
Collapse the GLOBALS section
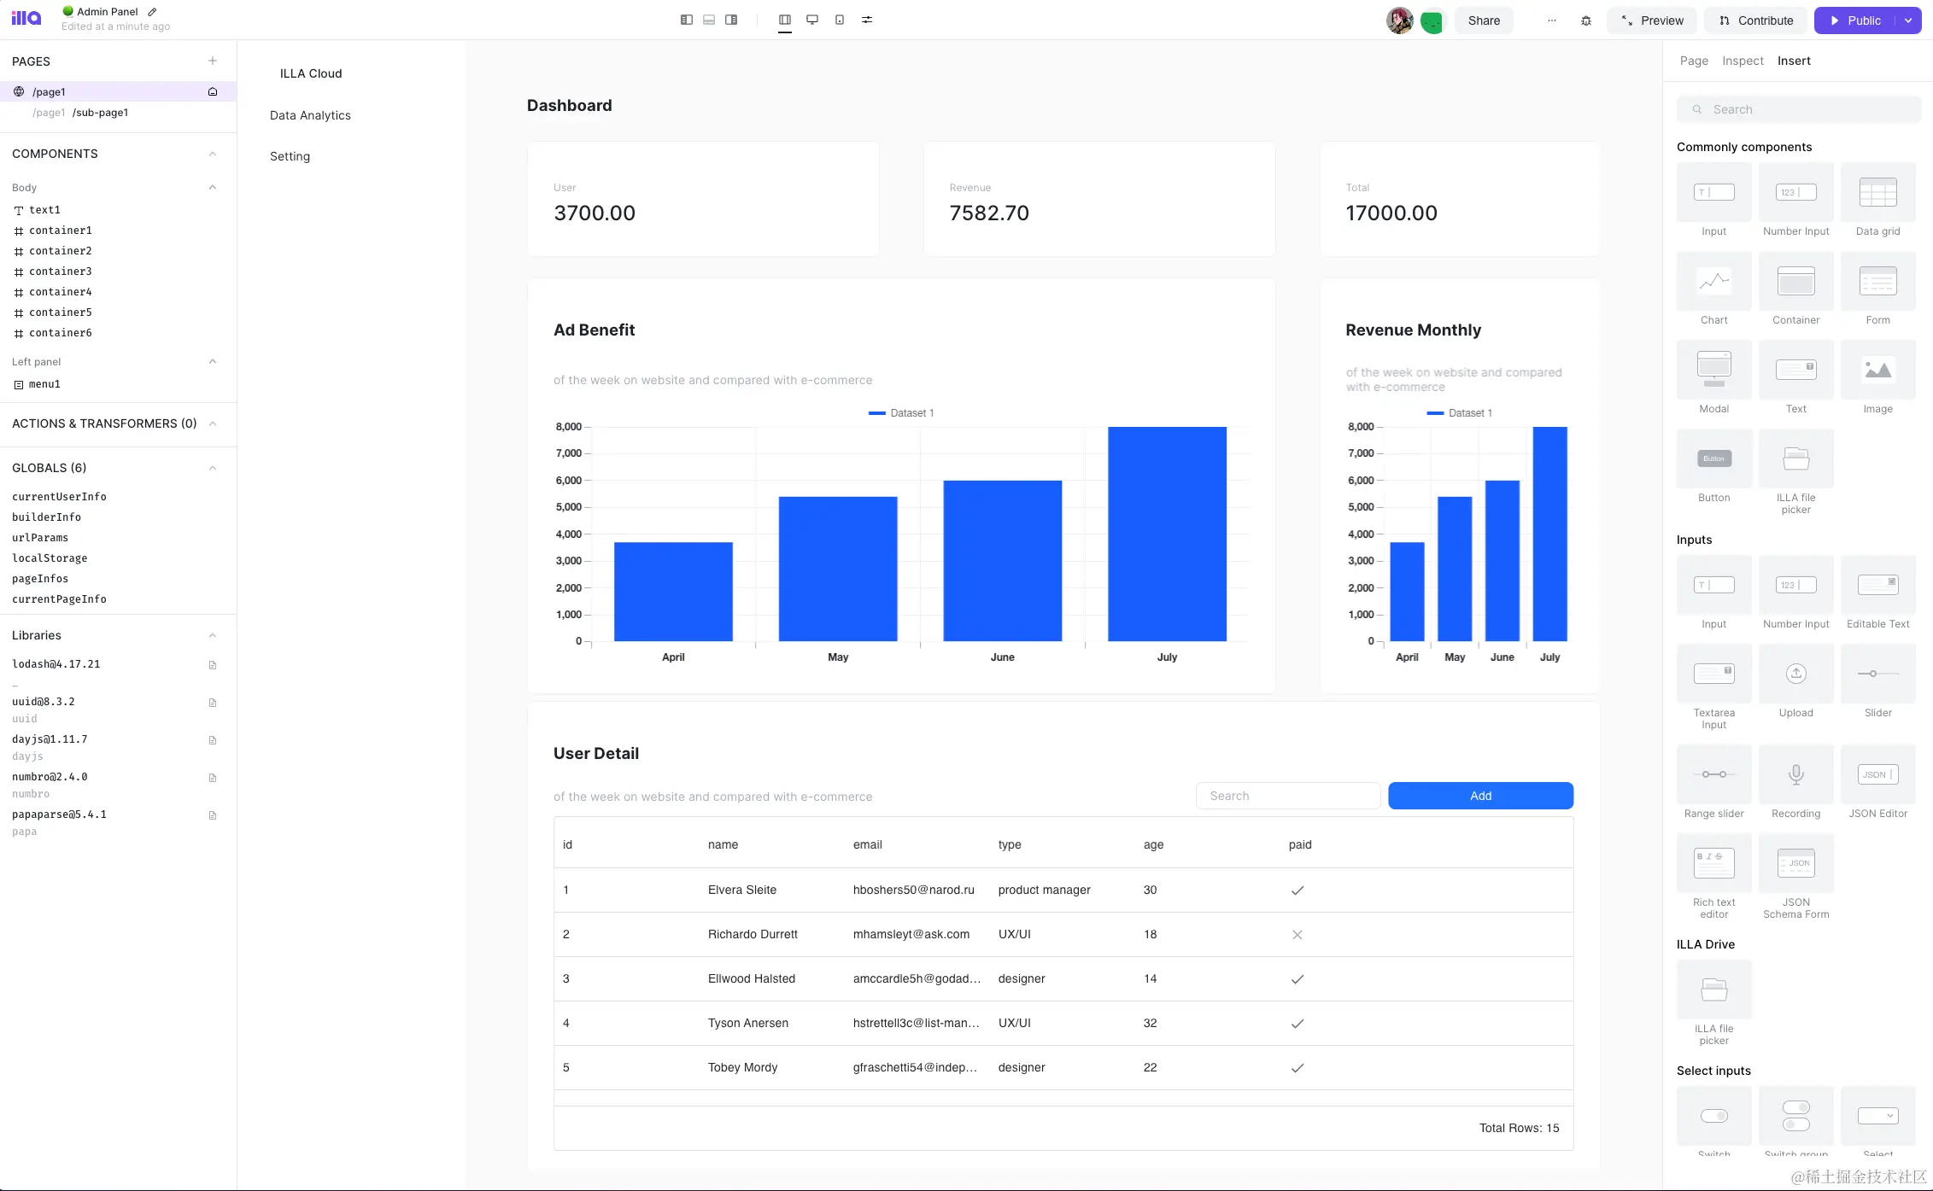tap(212, 467)
